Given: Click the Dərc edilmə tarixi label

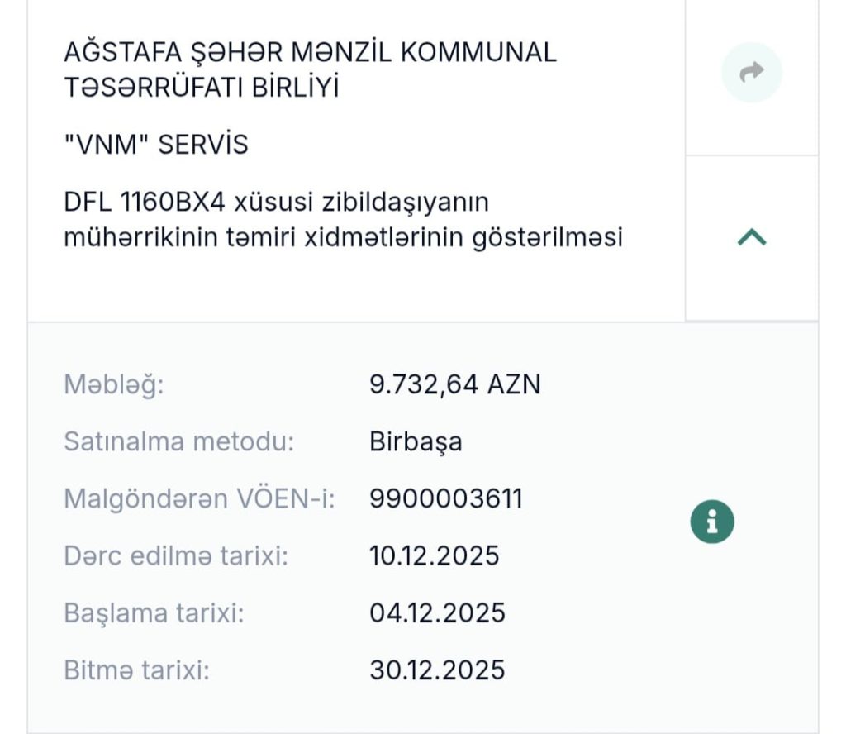Looking at the screenshot, I should [x=176, y=556].
